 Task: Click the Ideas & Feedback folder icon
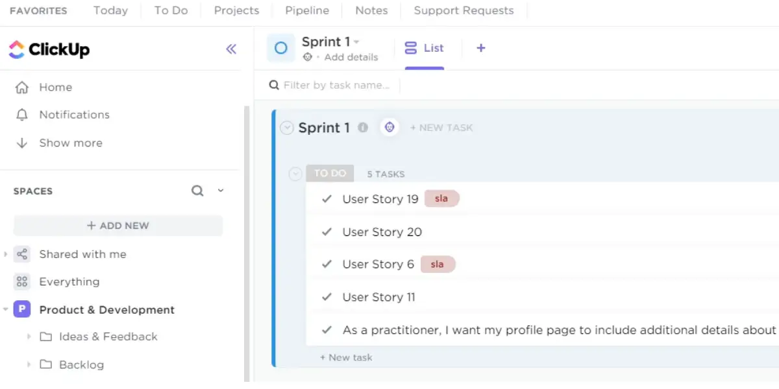tap(45, 336)
